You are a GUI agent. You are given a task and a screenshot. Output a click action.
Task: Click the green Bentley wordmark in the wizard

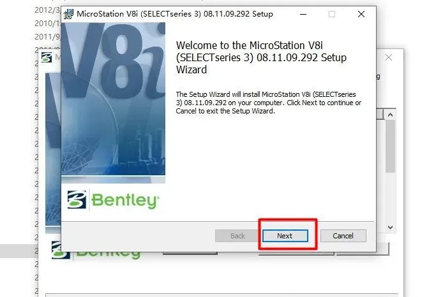(125, 200)
